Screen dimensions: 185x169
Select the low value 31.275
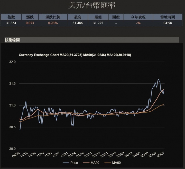[x=98, y=23]
